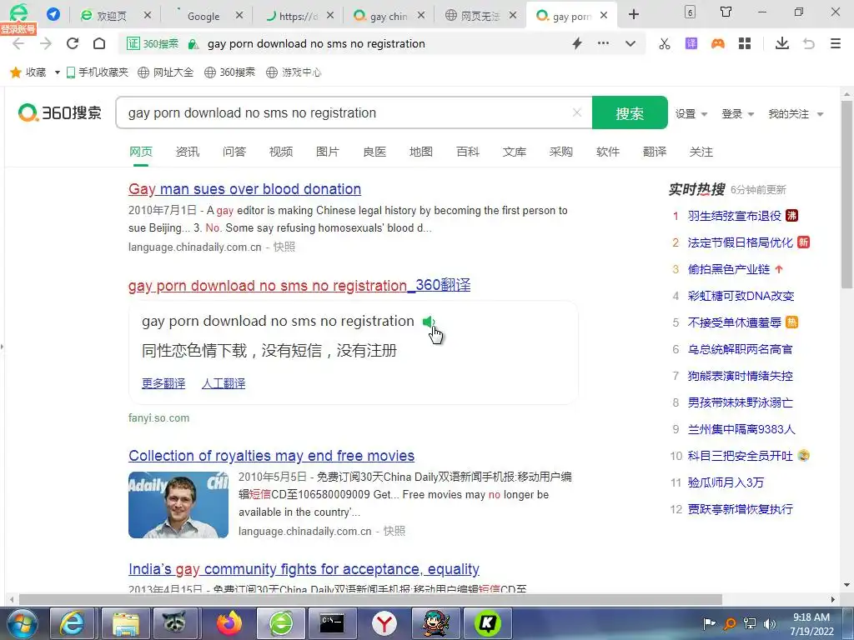Click the China Daily result thumbnail image
854x640 pixels.
point(178,505)
